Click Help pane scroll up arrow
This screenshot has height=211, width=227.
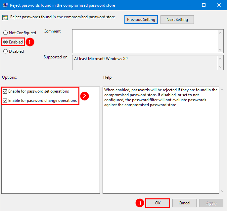[x=222, y=90]
